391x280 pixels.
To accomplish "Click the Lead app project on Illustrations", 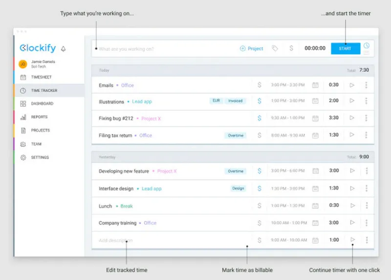I will (142, 101).
